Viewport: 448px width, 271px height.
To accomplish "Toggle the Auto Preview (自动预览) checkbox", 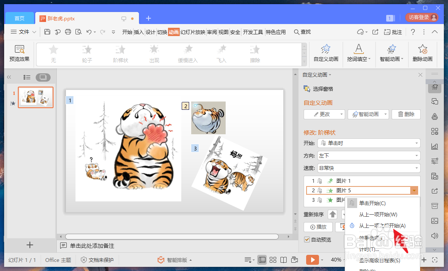I will click(307, 240).
